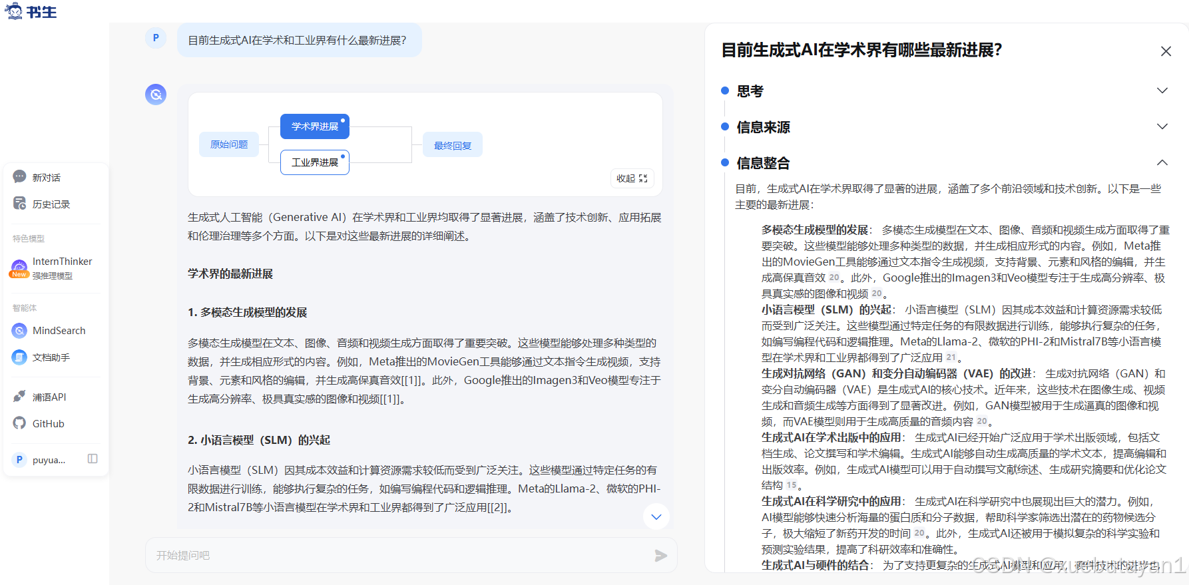Click puyua... username label

point(49,460)
